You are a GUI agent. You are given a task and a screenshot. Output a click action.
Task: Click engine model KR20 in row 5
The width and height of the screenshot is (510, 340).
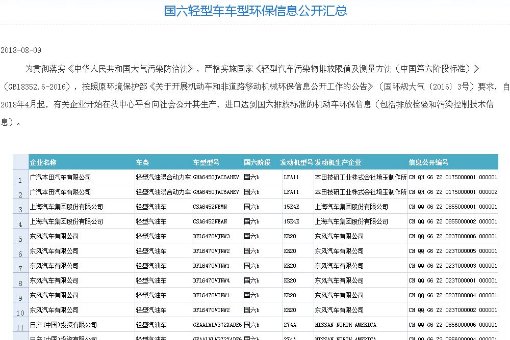coord(290,236)
